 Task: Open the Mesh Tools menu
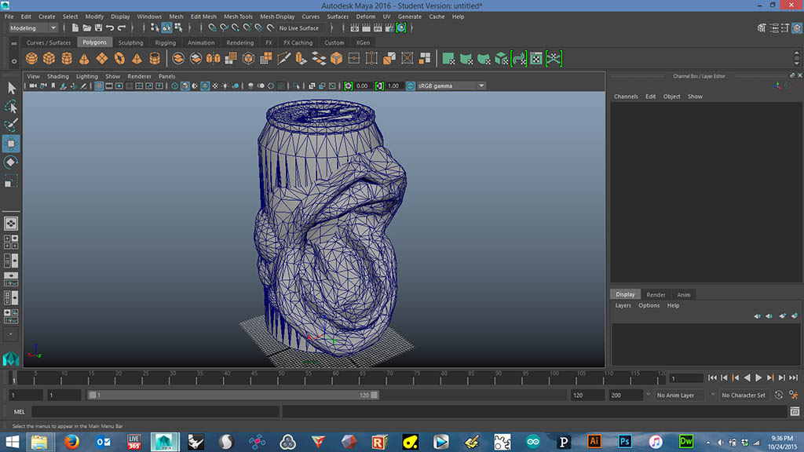(238, 16)
